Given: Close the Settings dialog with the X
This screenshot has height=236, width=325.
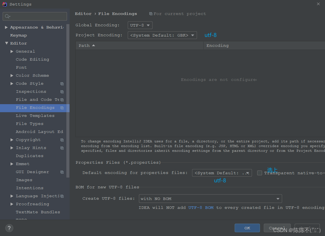Looking at the screenshot, I should [x=318, y=4].
